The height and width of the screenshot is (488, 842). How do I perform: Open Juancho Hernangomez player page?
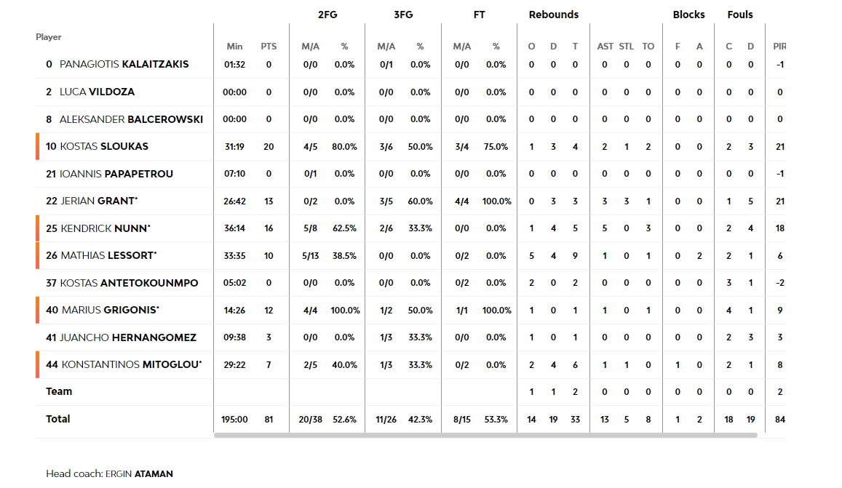coord(128,337)
